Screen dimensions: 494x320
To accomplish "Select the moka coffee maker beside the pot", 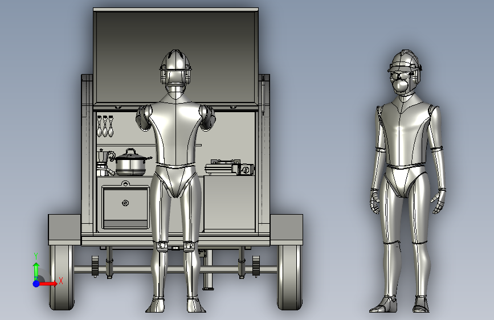I will pyautogui.click(x=103, y=162).
